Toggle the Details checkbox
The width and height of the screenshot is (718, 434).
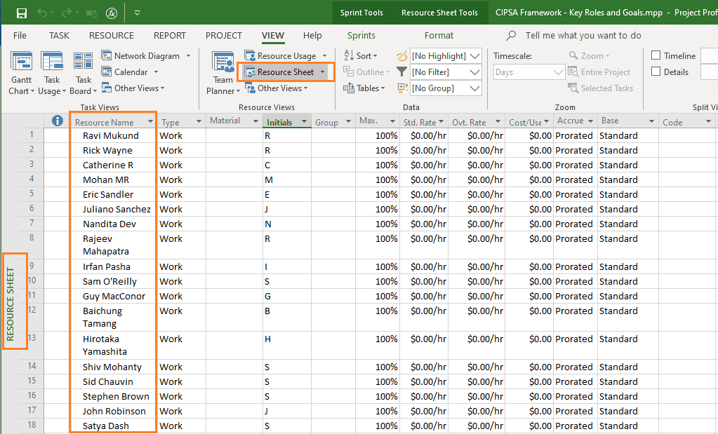[x=656, y=72]
